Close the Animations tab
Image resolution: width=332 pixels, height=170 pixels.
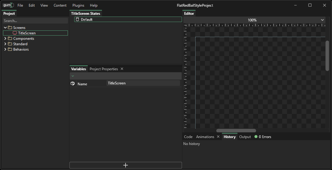pos(218,137)
